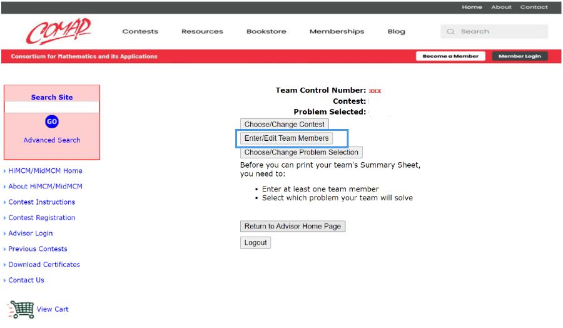Open the Advanced Search link
The image size is (563, 328).
click(52, 140)
